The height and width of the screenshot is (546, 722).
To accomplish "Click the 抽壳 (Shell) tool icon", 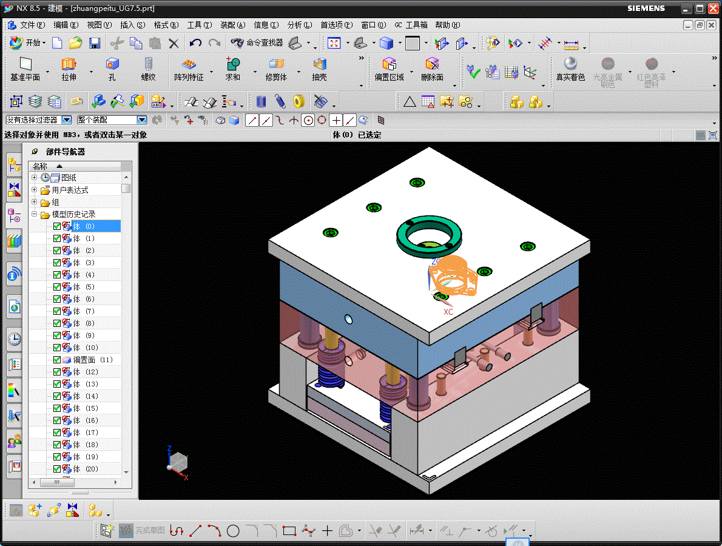I will coord(319,64).
